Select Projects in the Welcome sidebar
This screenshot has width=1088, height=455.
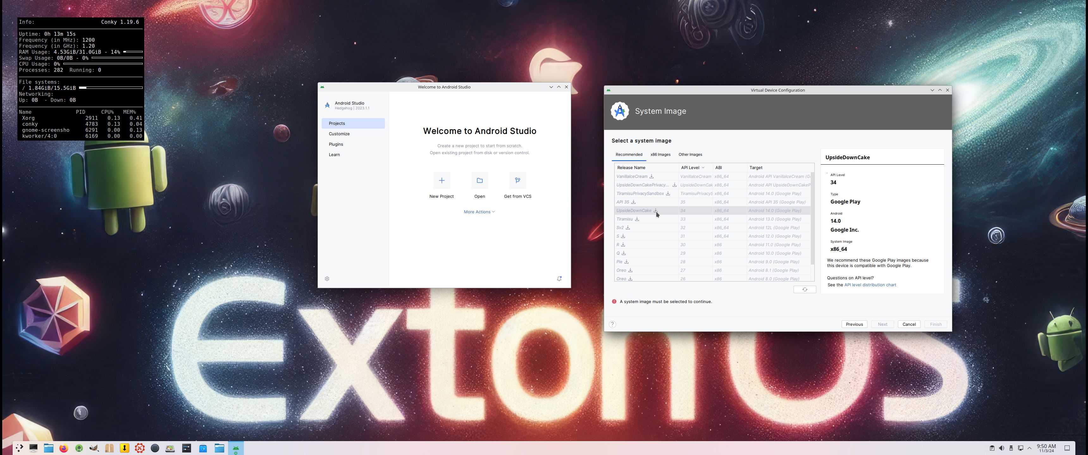tap(353, 123)
